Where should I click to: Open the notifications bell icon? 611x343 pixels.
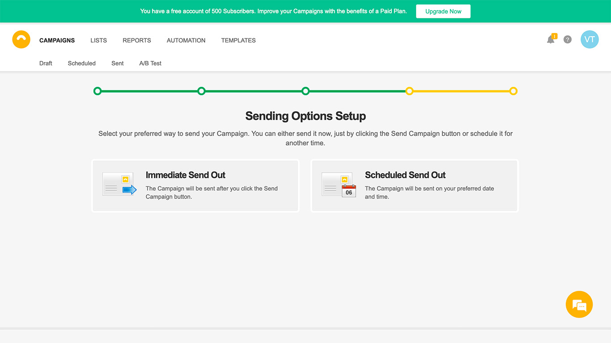point(551,39)
